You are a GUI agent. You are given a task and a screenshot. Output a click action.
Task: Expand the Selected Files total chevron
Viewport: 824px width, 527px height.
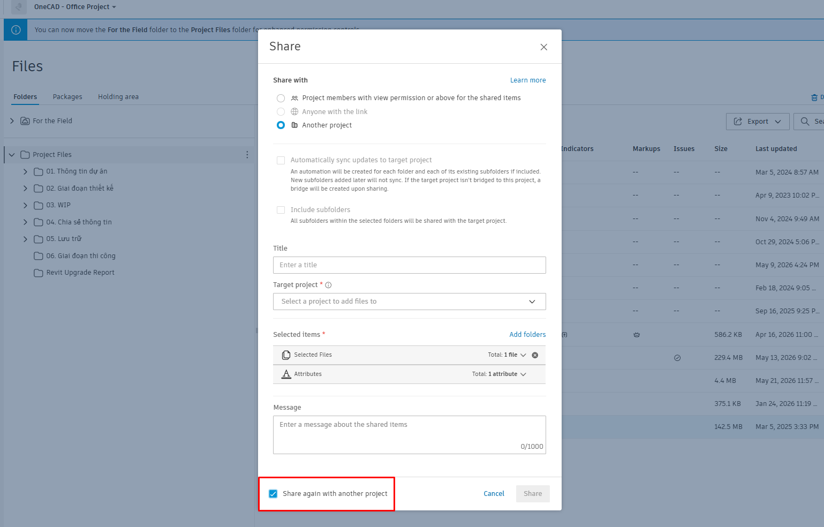click(x=523, y=355)
